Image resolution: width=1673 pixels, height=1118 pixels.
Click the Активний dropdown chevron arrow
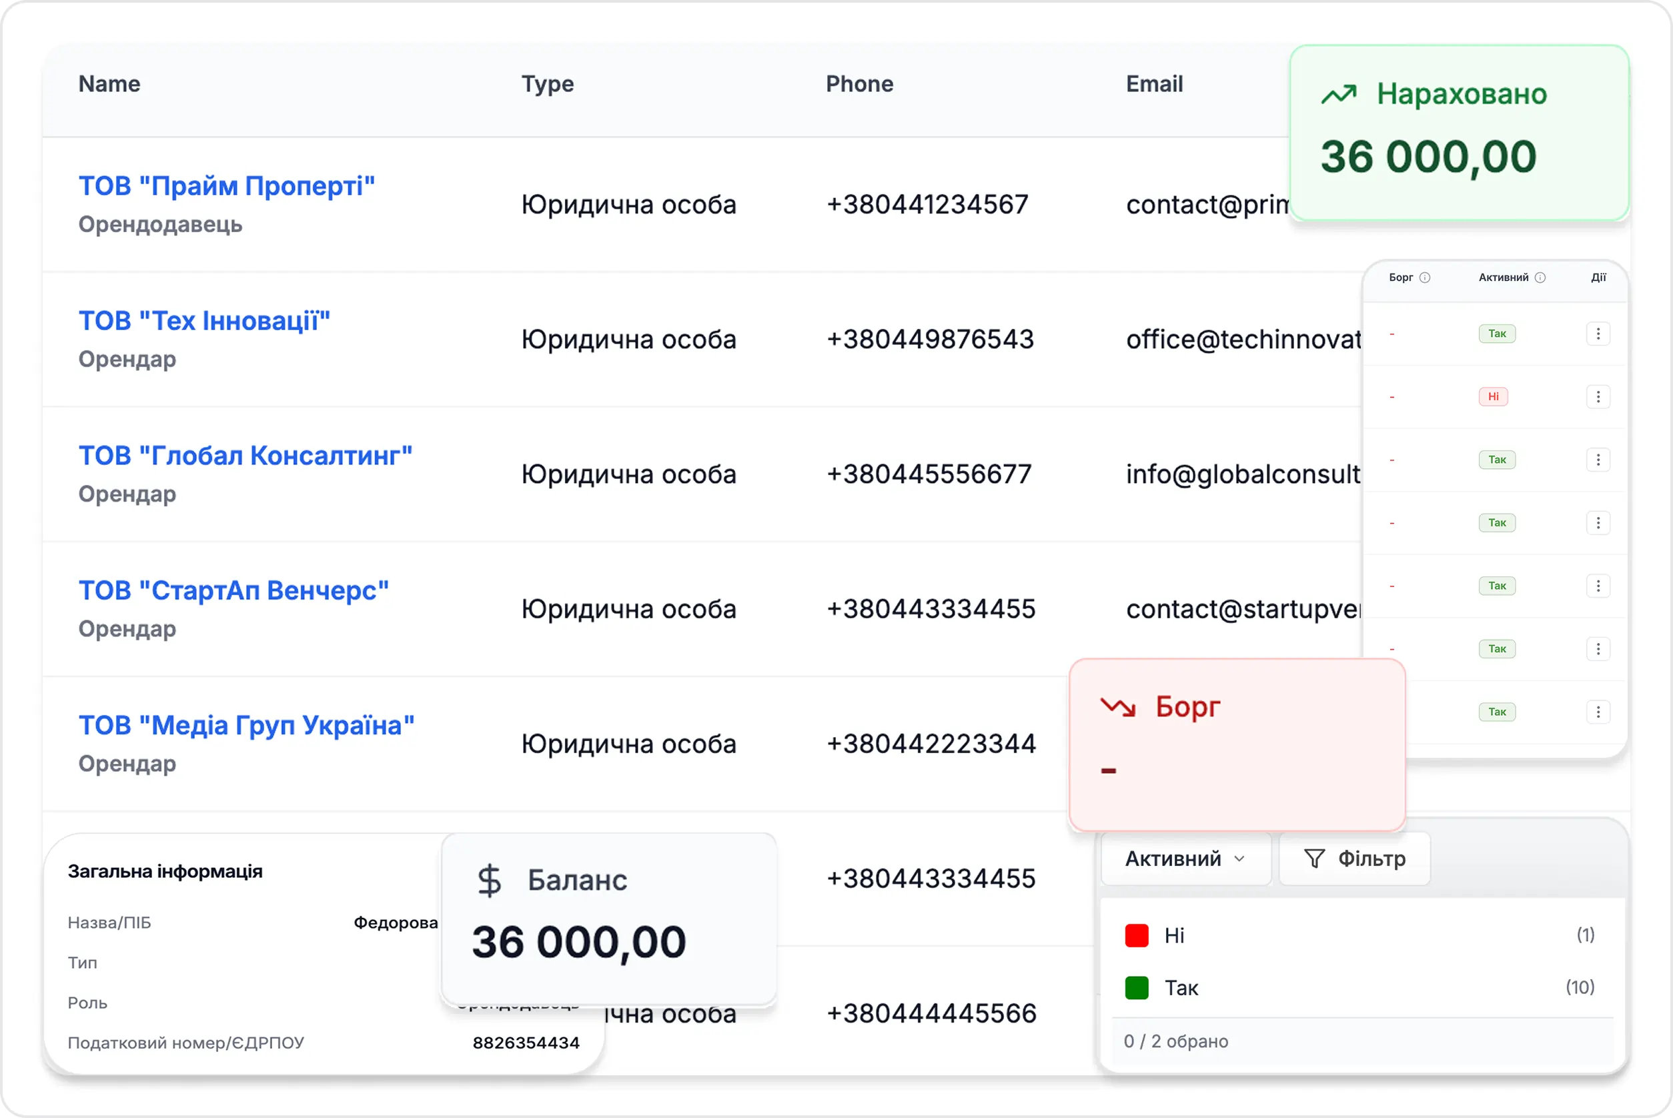1239,859
